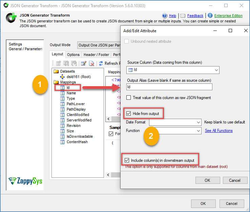Viewport: 250px width, 212px height.
Task: Click the add value array toolbar icon
Action: pyautogui.click(x=74, y=63)
